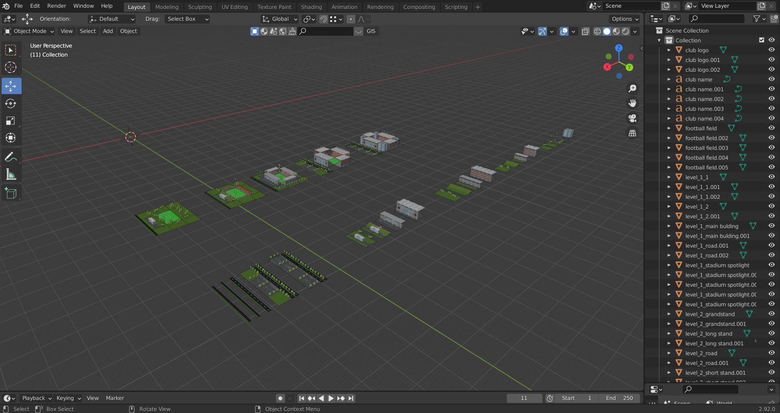780x413 pixels.
Task: Open the Playback dropdown
Action: (36, 398)
